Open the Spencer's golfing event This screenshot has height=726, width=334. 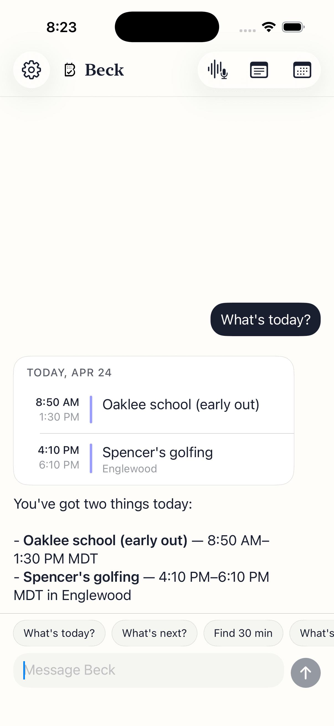coord(157,453)
